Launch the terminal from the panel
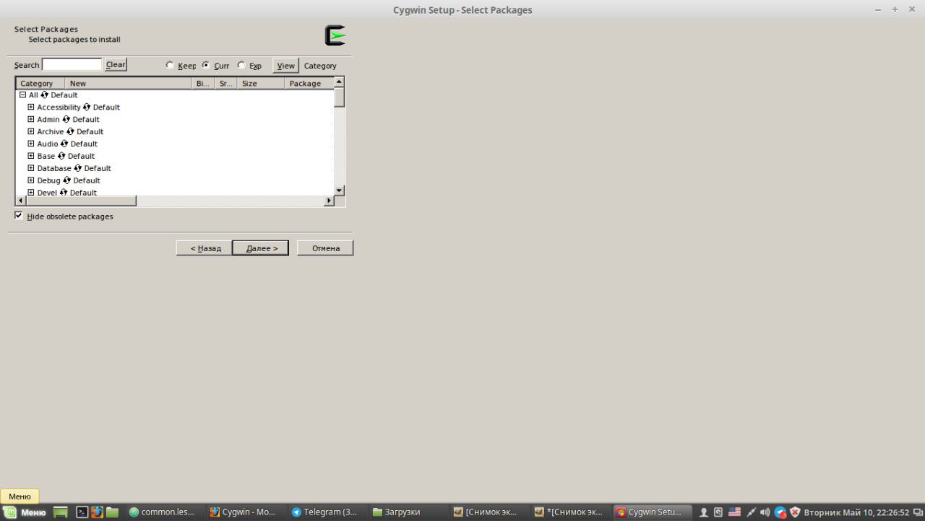Image resolution: width=925 pixels, height=521 pixels. (x=82, y=512)
